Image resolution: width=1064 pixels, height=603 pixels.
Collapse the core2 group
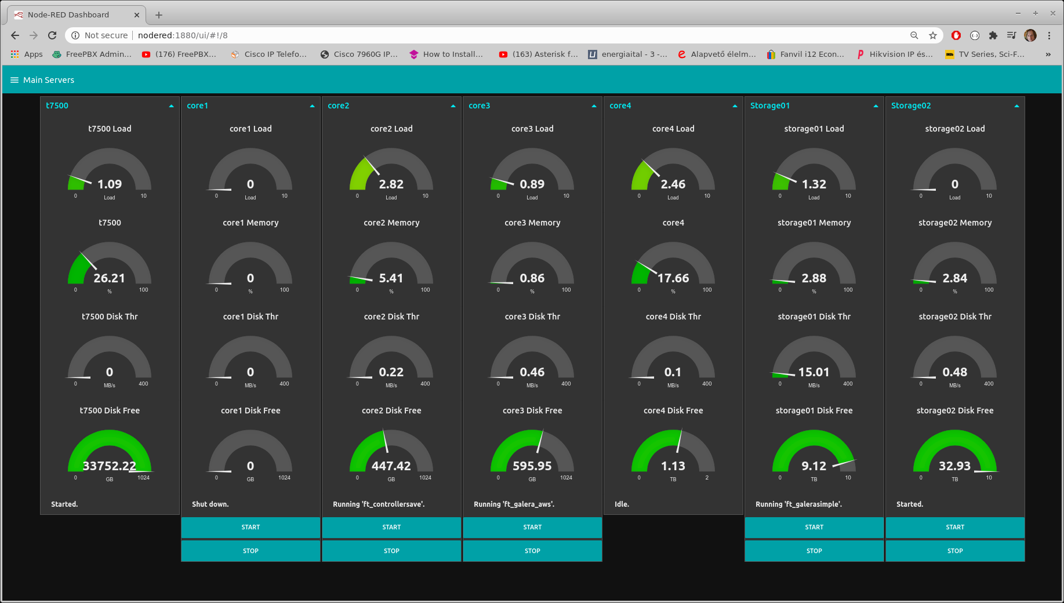[453, 106]
